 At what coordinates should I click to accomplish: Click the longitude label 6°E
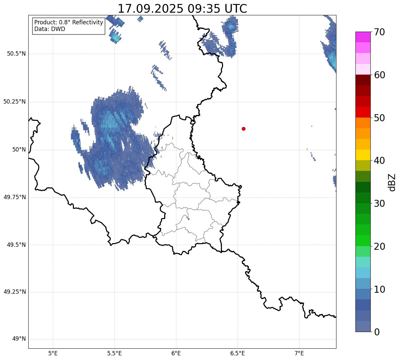pyautogui.click(x=176, y=353)
